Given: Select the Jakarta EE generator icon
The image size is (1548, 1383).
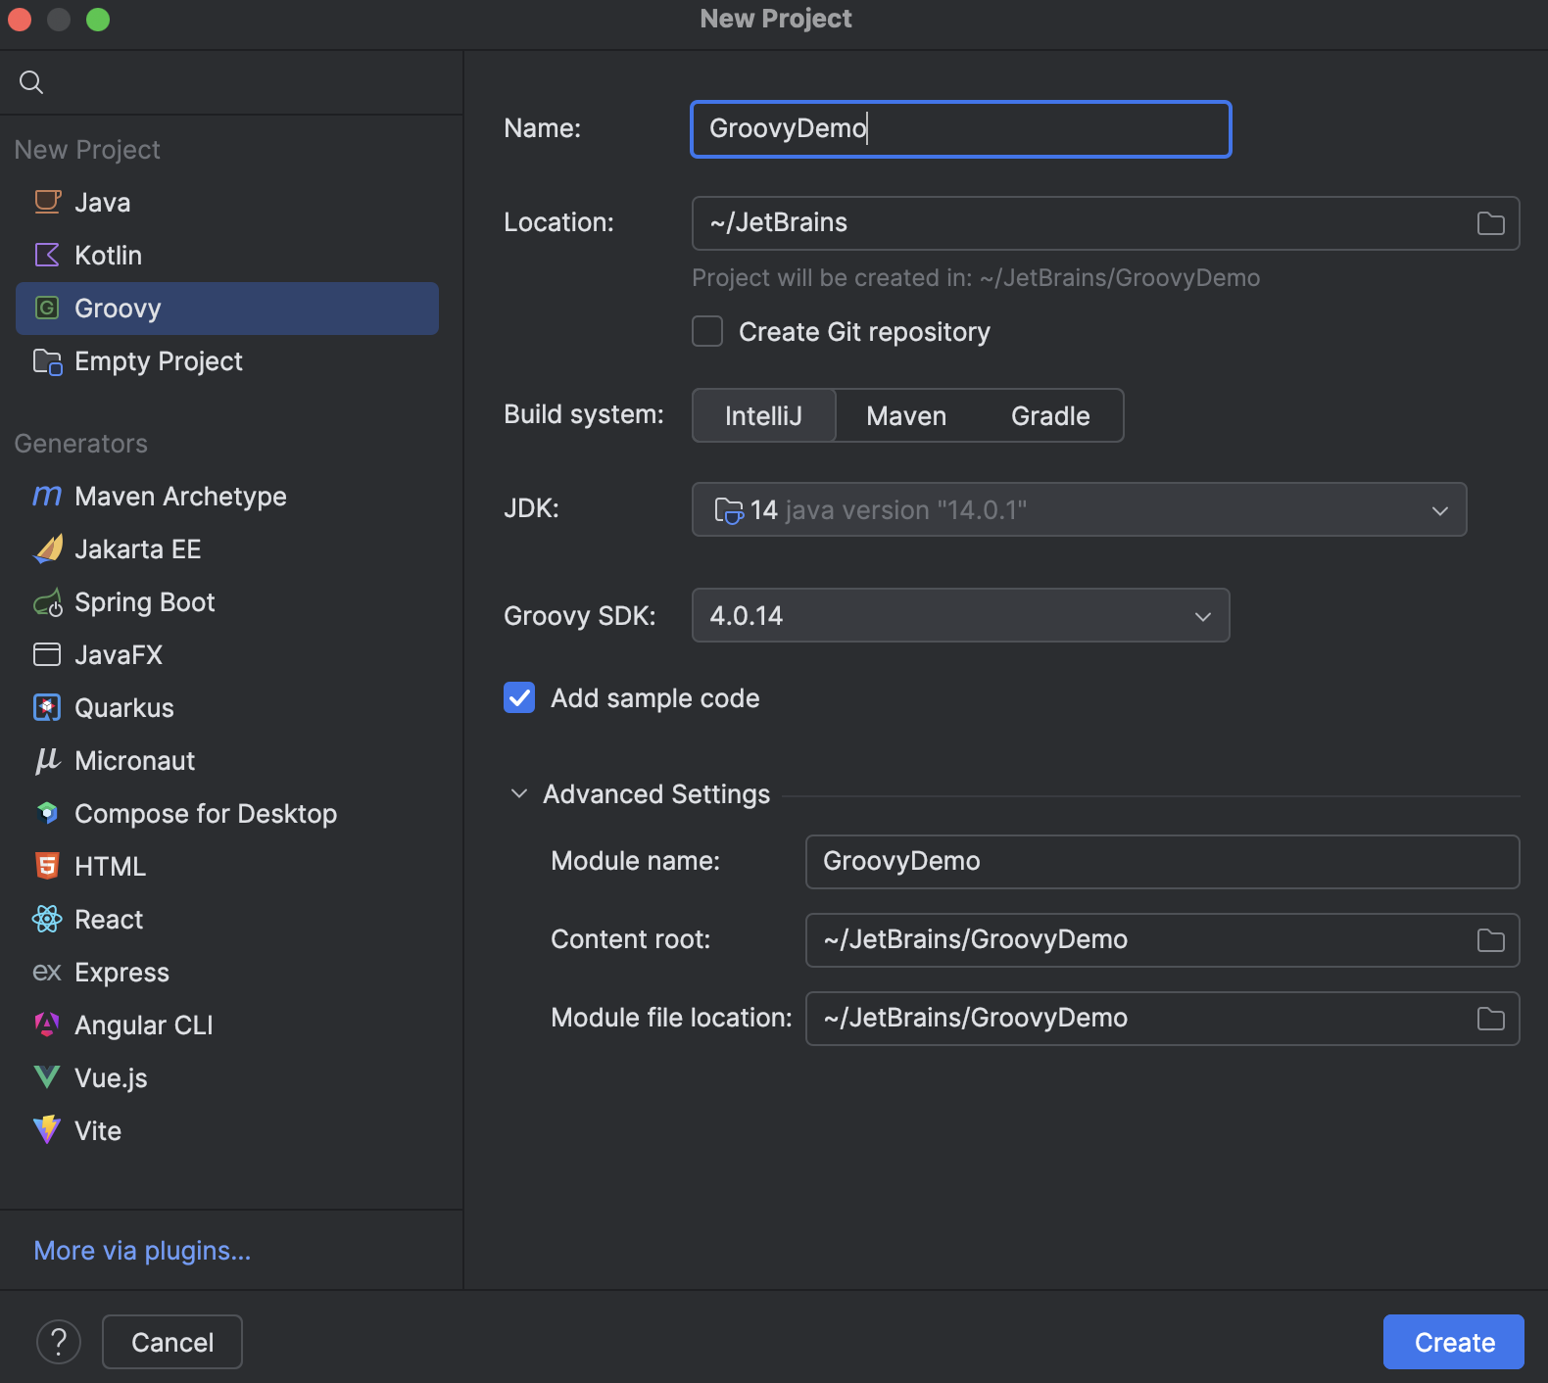Looking at the screenshot, I should [47, 549].
